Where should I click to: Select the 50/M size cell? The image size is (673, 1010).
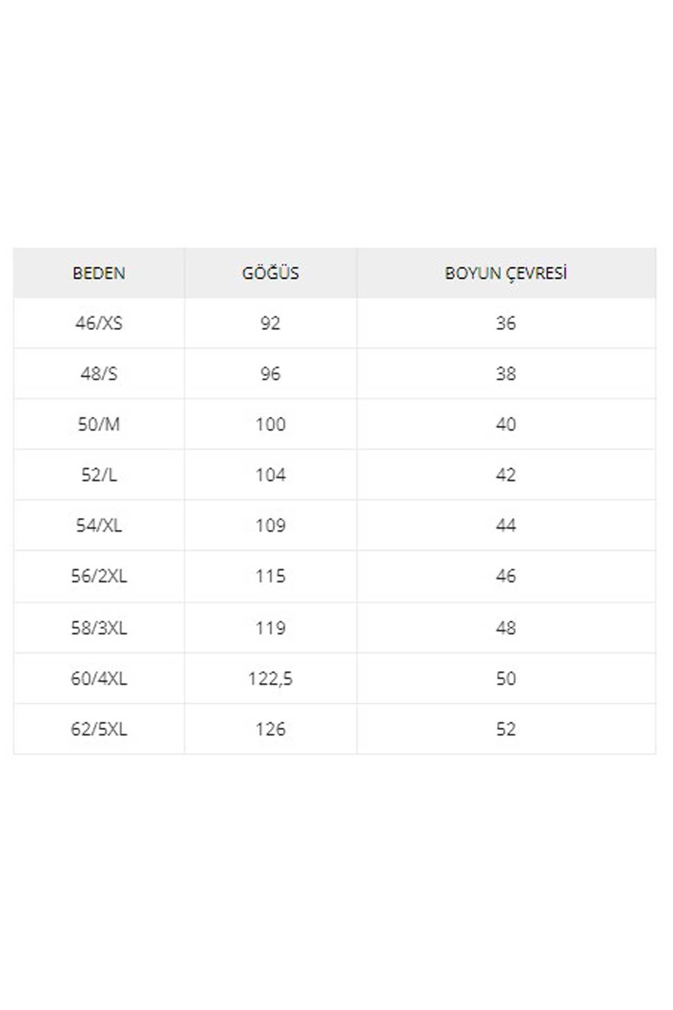tap(99, 424)
